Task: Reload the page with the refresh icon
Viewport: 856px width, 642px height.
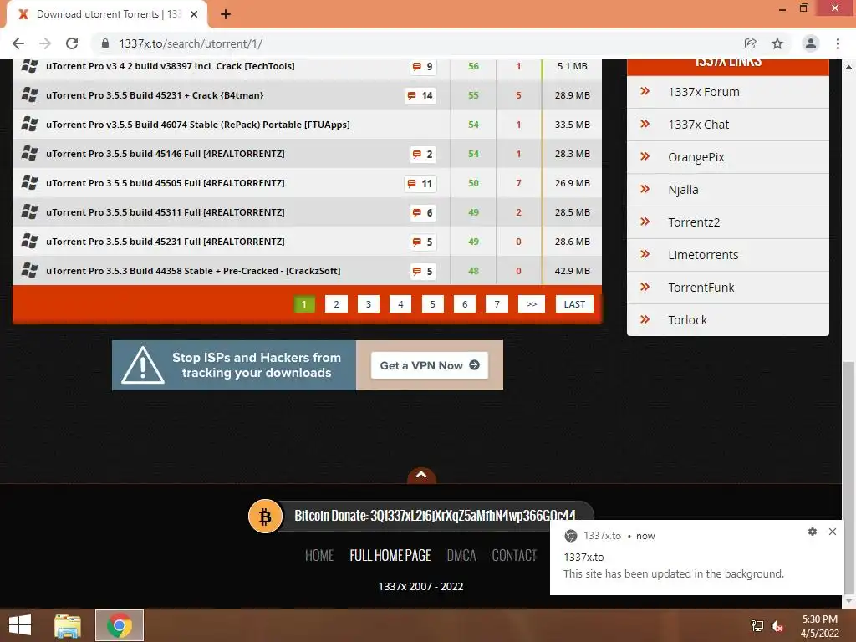Action: (x=72, y=43)
